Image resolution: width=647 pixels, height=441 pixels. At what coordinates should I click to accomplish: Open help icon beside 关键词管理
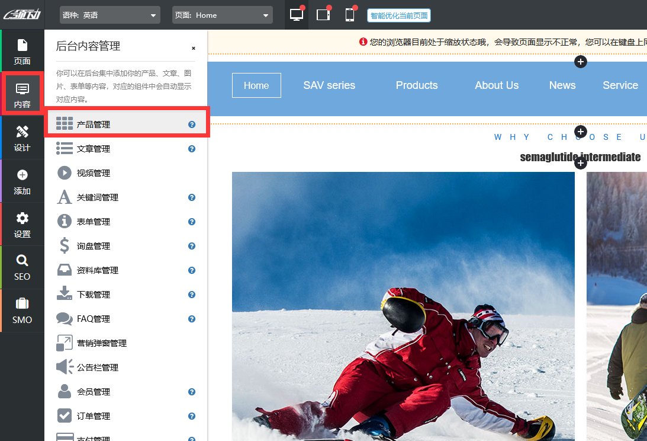pos(192,197)
